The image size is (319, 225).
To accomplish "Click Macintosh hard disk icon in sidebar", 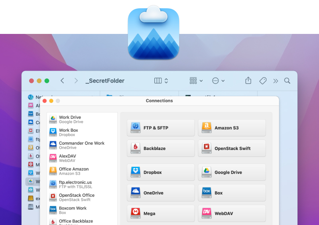I will tap(31, 207).
